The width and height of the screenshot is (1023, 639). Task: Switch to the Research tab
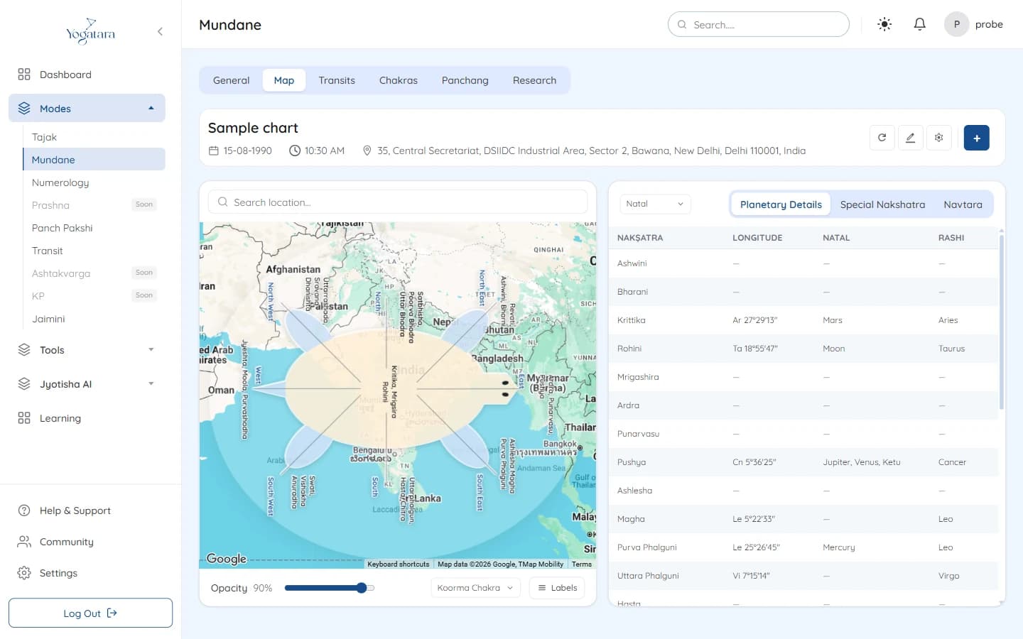[534, 80]
